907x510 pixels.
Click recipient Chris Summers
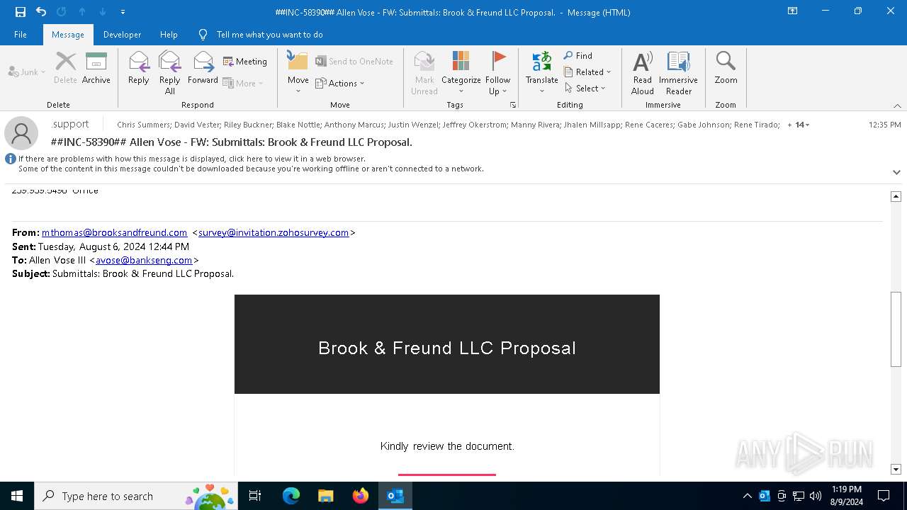(142, 125)
